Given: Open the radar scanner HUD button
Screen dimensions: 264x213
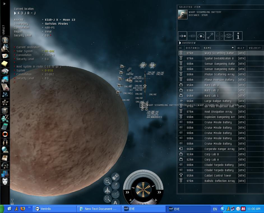Looking at the screenshot, I should pyautogui.click(x=115, y=185).
